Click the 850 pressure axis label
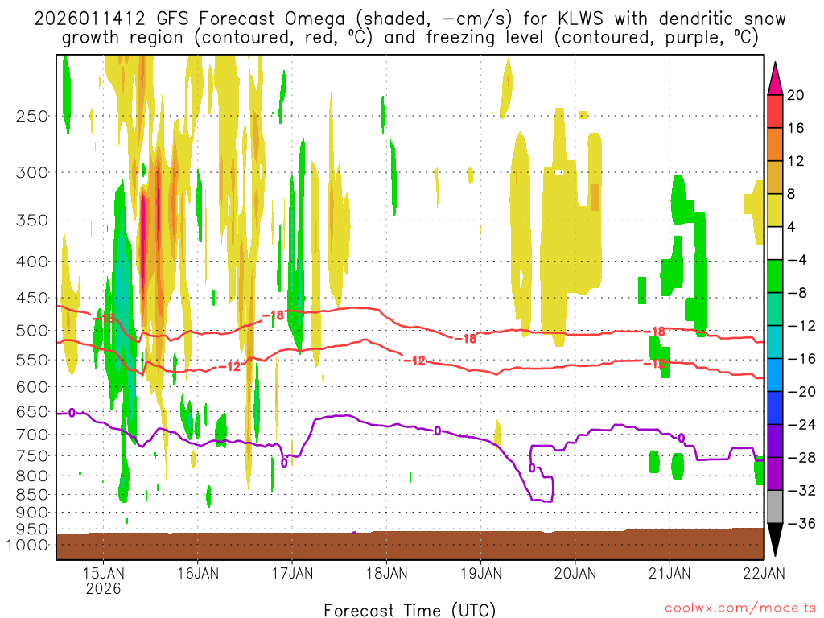This screenshot has height=618, width=824. pos(32,495)
